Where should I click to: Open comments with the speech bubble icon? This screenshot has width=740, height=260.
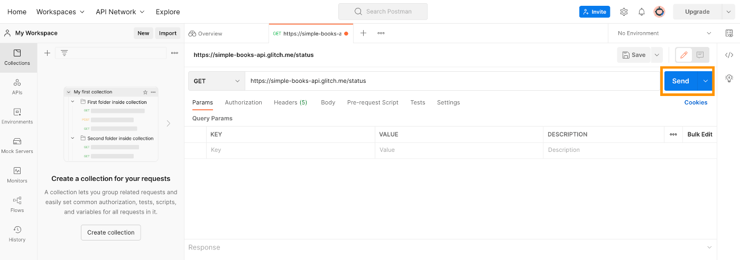tap(700, 54)
